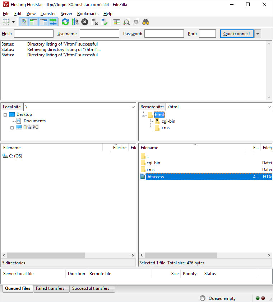This screenshot has width=273, height=302.
Task: Click the red activity indicator light
Action: [263, 298]
